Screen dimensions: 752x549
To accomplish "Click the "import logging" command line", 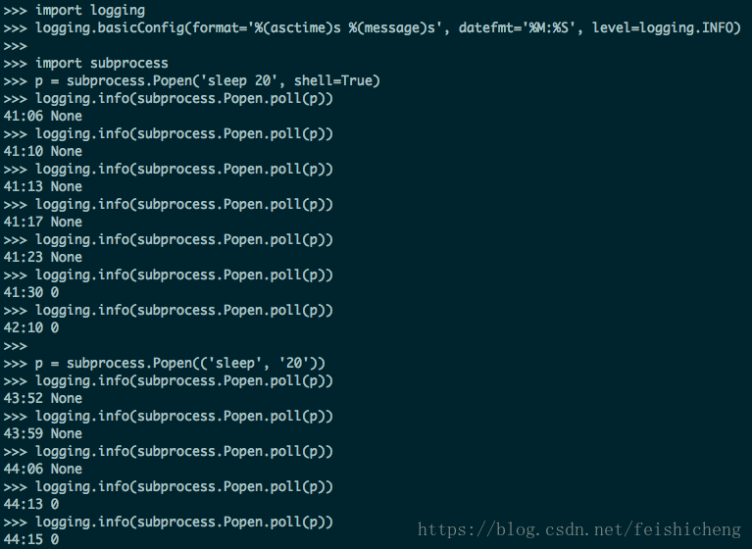I will point(90,11).
